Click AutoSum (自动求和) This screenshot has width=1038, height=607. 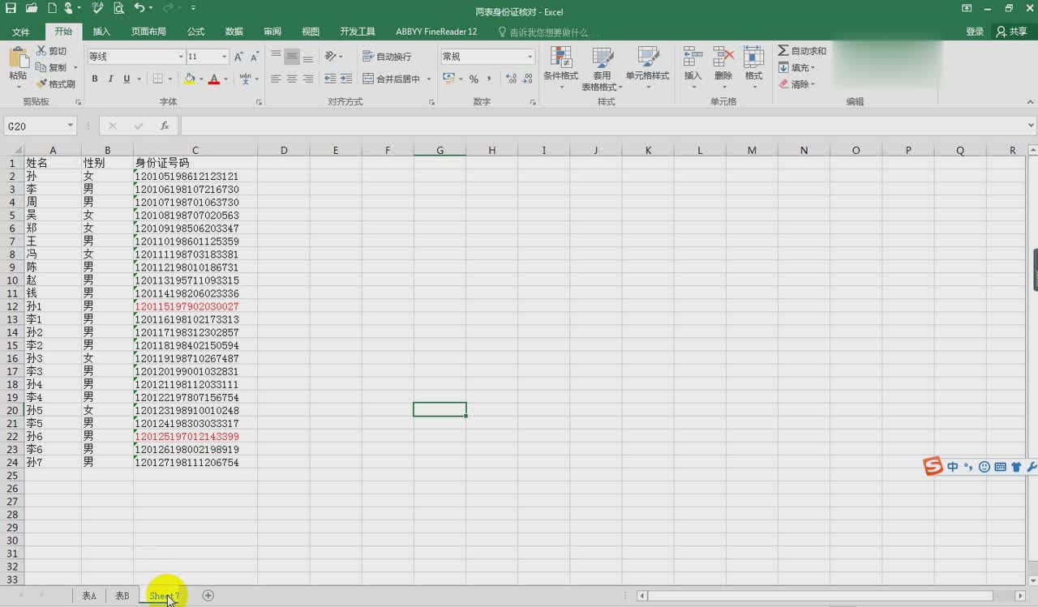pos(802,51)
